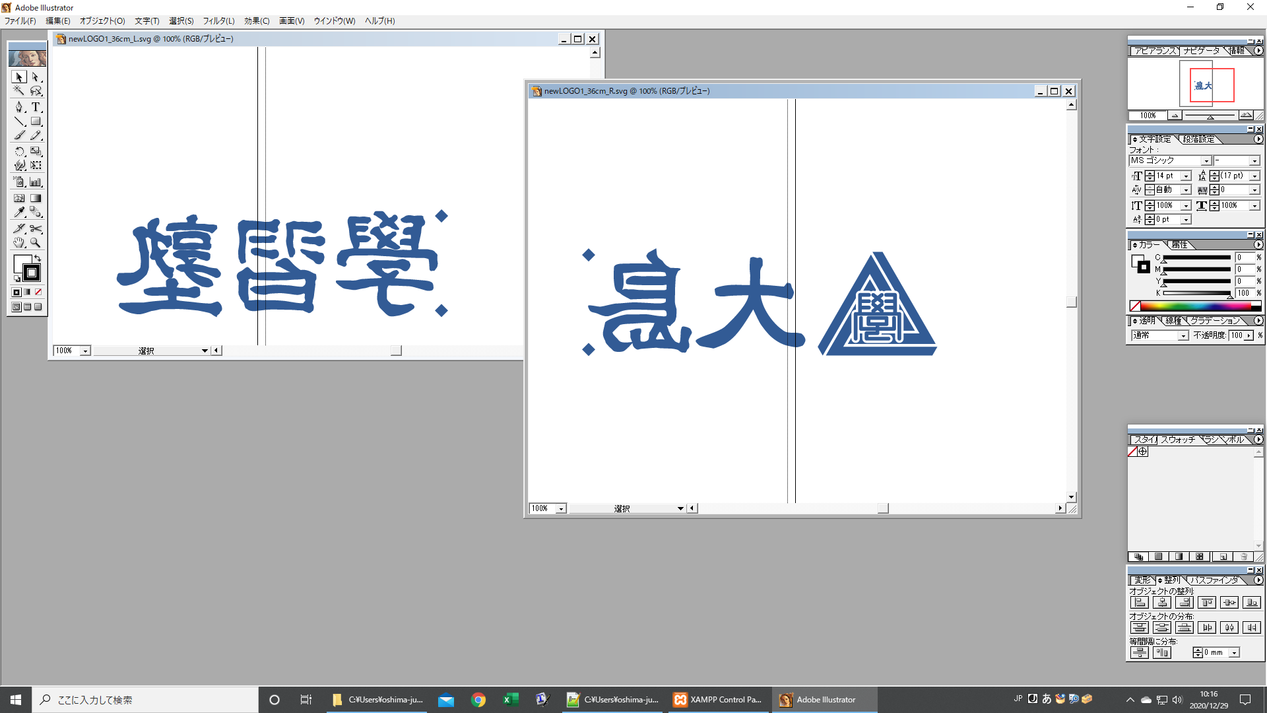Screen dimensions: 1267x713
Task: Choose the Scale tool
Action: click(36, 151)
